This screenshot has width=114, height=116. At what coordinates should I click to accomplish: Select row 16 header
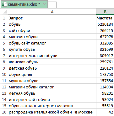[4, 112]
